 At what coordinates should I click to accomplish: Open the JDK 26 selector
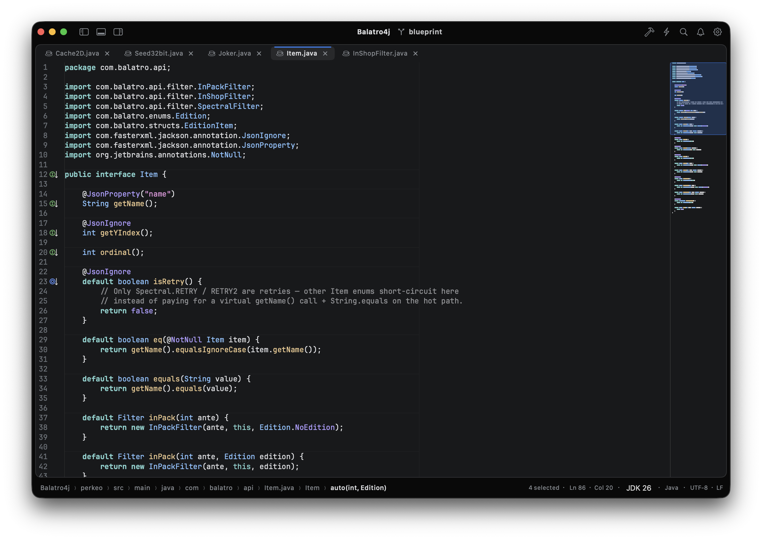639,488
